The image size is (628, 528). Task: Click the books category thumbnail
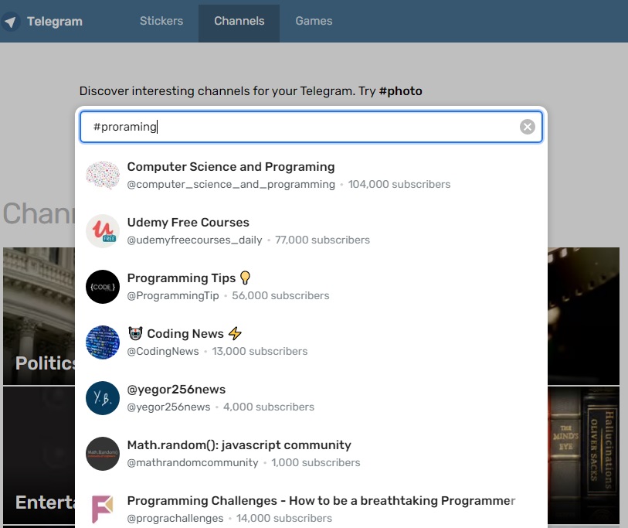pos(583,455)
